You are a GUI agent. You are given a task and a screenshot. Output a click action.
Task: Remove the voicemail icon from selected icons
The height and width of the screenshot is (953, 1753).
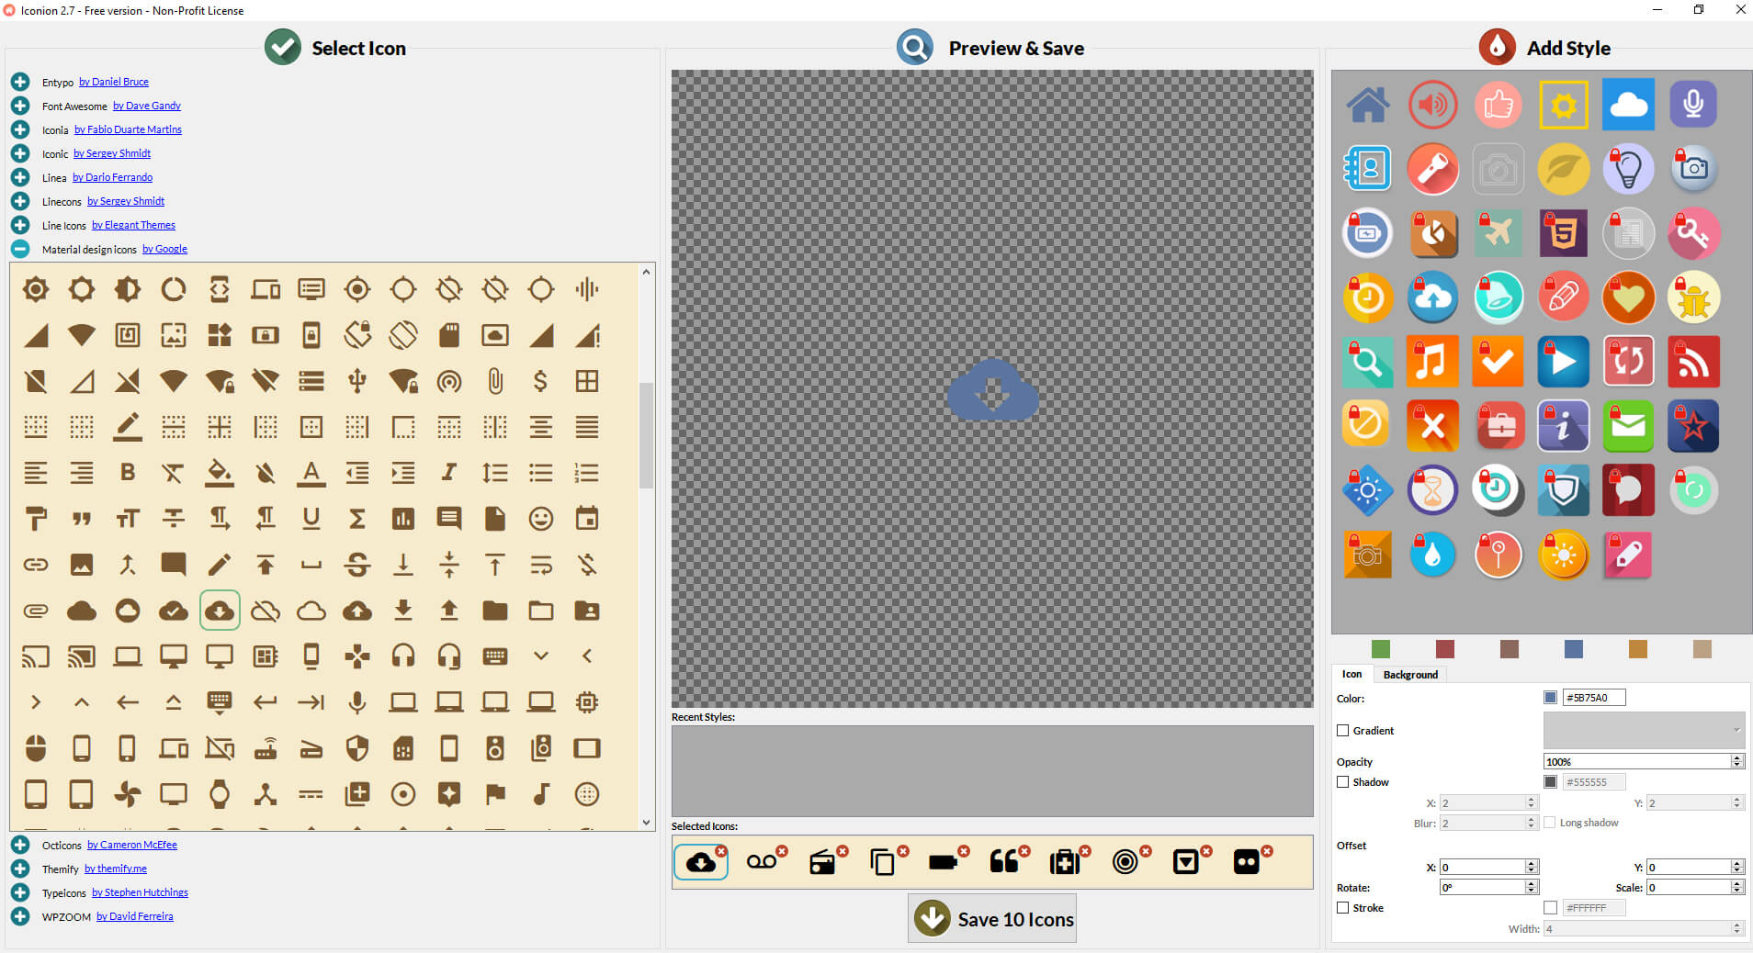pos(782,851)
